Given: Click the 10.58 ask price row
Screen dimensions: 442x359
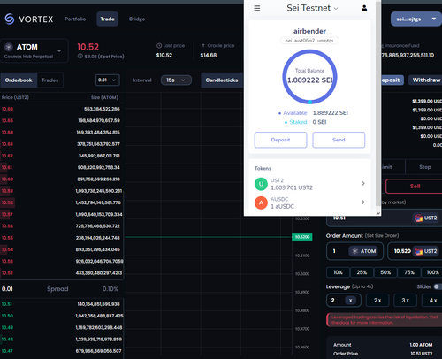Looking at the screenshot, I should tap(62, 202).
